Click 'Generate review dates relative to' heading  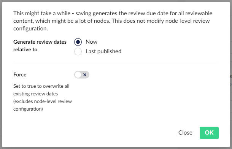[40, 46]
